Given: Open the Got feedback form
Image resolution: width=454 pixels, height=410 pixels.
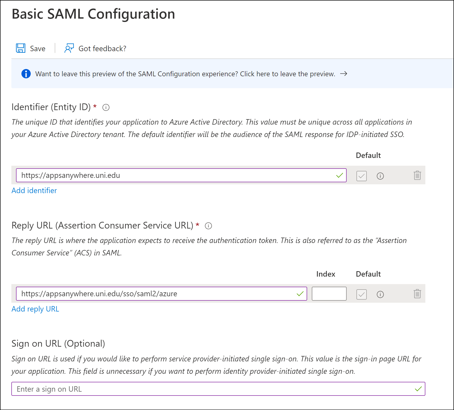Looking at the screenshot, I should tap(95, 48).
